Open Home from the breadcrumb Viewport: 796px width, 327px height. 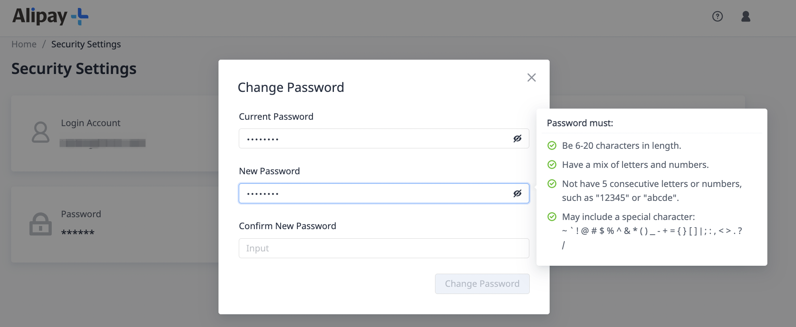tap(24, 44)
